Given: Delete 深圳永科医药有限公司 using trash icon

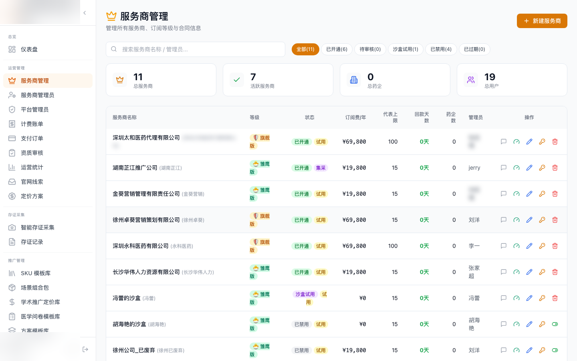Looking at the screenshot, I should [x=555, y=246].
